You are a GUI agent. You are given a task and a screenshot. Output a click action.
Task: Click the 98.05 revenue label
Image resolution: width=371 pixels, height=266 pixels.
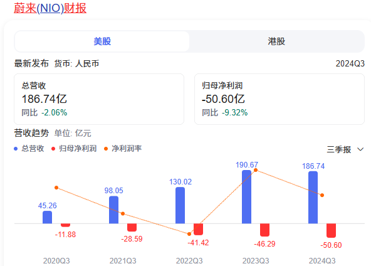pyautogui.click(x=114, y=191)
